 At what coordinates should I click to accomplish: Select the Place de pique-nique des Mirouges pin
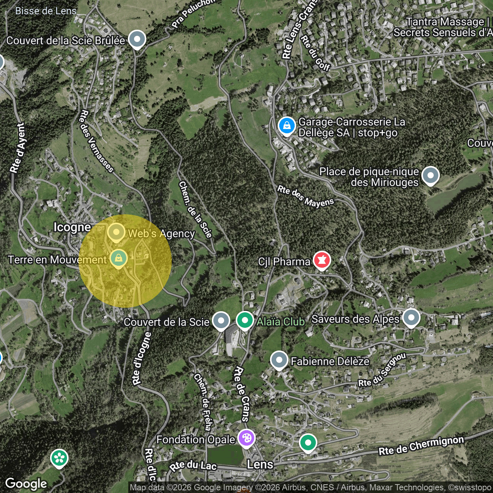pos(431,176)
